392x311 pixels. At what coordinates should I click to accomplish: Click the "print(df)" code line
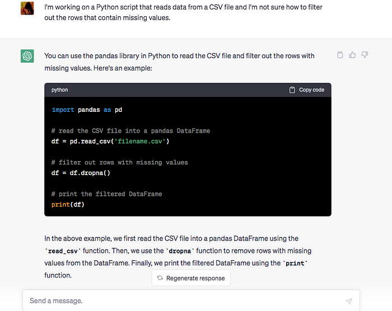click(68, 205)
